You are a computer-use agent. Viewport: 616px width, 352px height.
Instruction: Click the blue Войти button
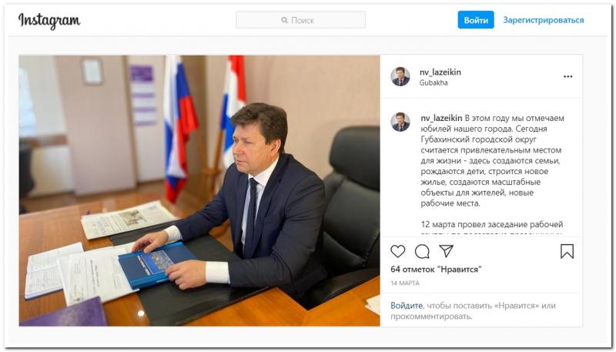pyautogui.click(x=476, y=20)
